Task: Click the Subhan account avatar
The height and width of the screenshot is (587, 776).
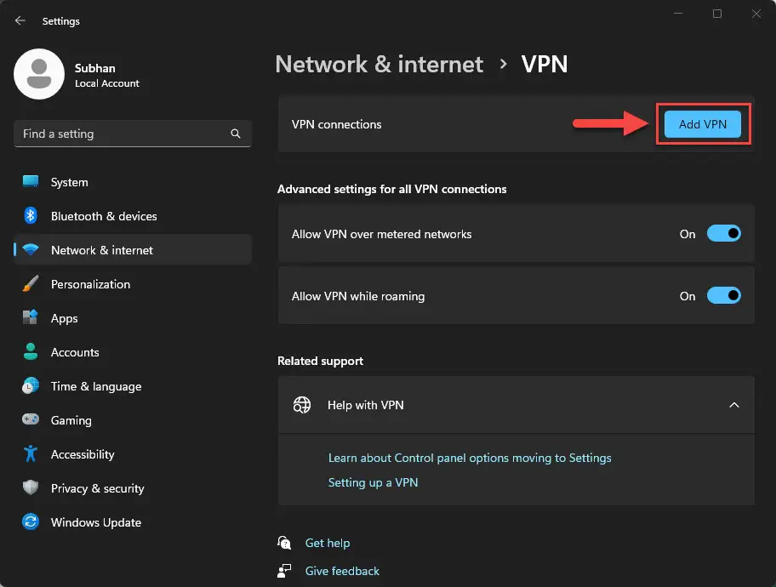Action: point(39,74)
